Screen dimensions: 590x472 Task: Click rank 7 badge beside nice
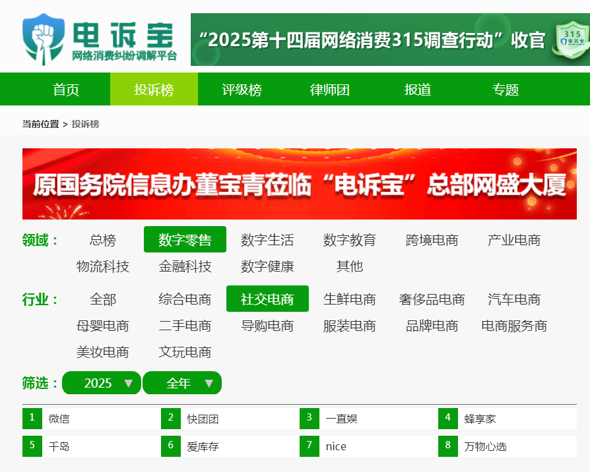309,446
